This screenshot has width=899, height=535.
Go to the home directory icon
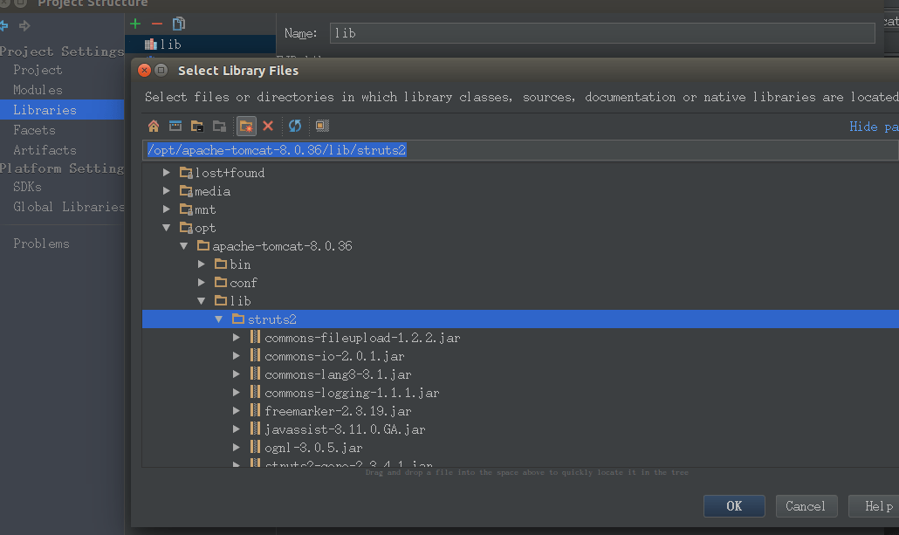[x=153, y=127]
